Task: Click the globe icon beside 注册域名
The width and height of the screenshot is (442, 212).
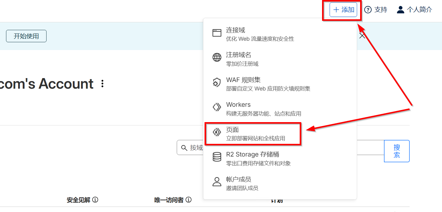Action: 217,57
